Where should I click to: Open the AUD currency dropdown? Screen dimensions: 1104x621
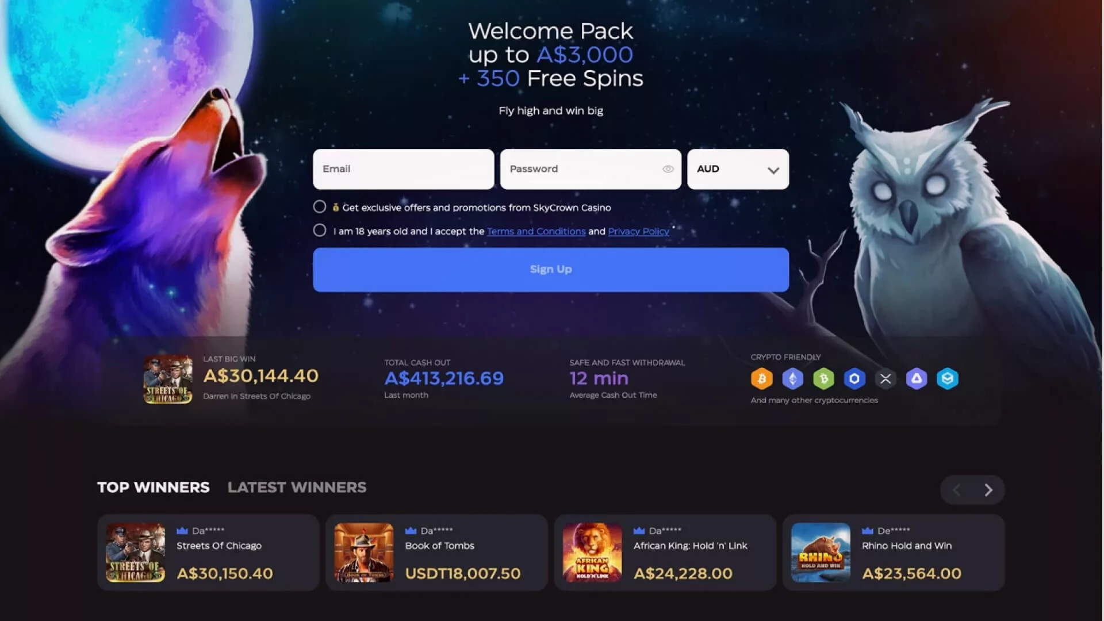[738, 169]
